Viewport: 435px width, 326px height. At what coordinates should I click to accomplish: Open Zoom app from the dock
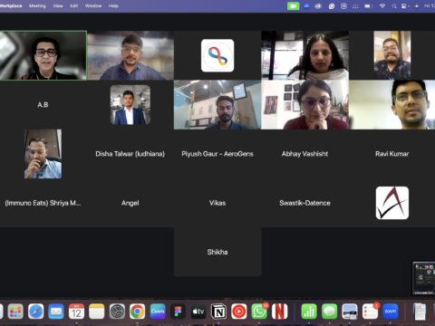click(x=391, y=312)
